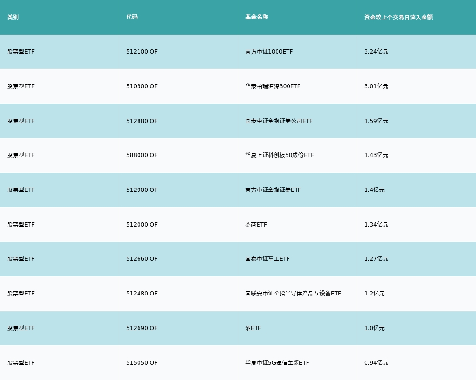Image resolution: width=476 pixels, height=380 pixels.
Task: Click 股票型ETF in the 588000.OF row
Action: [x=21, y=155]
